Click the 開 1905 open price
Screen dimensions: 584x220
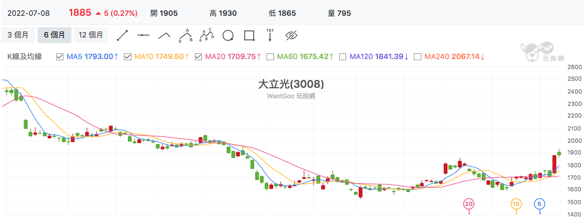(164, 13)
